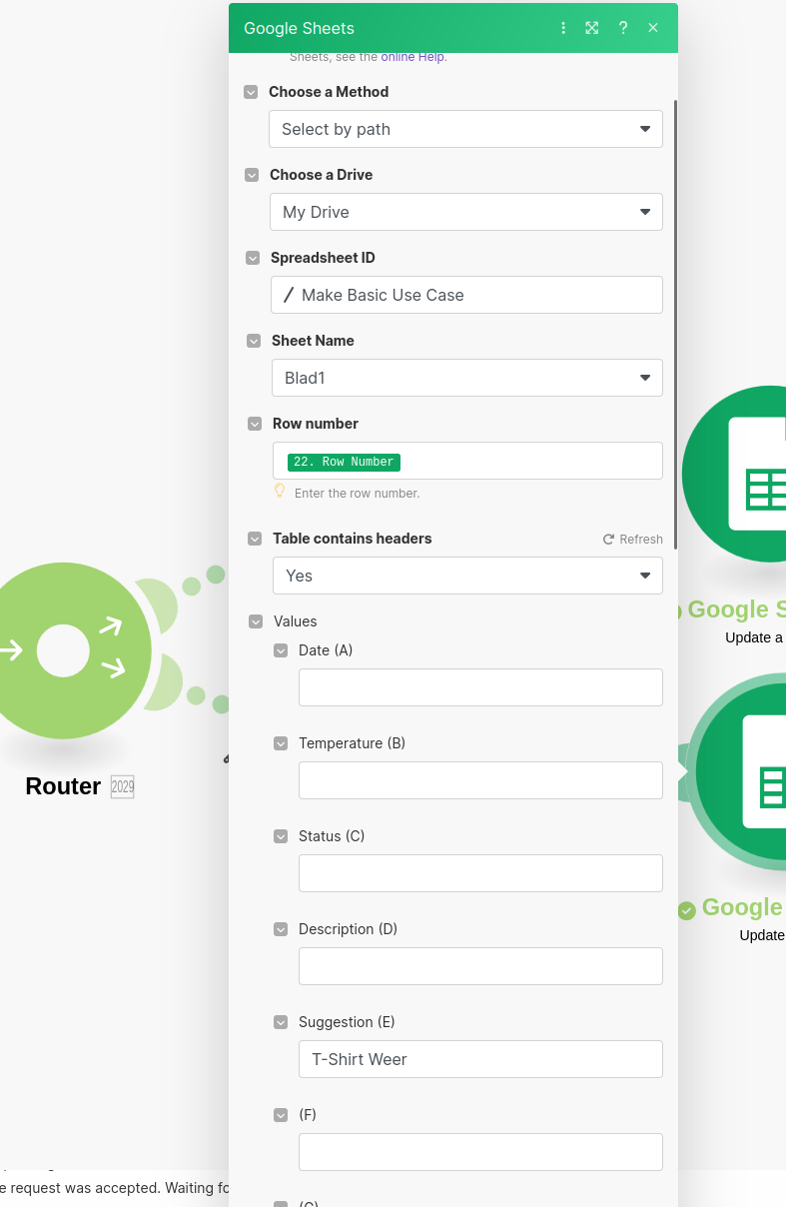The width and height of the screenshot is (786, 1207).
Task: Select the 22. Row Number mapped tag
Action: click(344, 463)
